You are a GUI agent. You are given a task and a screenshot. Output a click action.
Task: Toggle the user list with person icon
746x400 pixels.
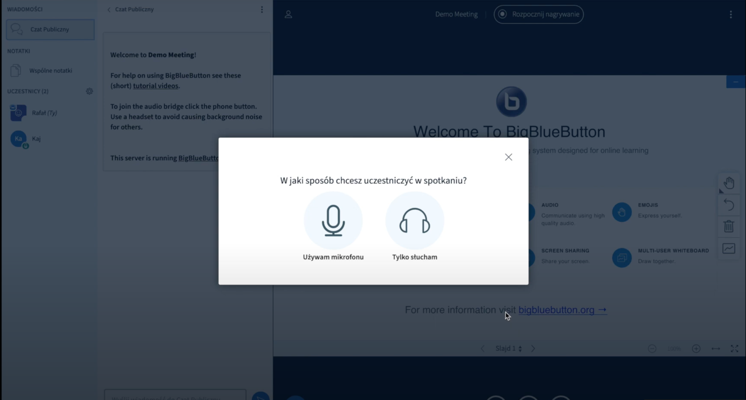tap(288, 14)
